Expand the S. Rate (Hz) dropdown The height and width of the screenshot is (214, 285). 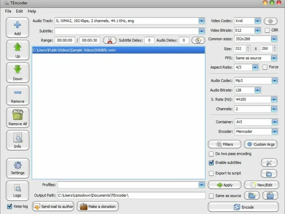[274, 100]
